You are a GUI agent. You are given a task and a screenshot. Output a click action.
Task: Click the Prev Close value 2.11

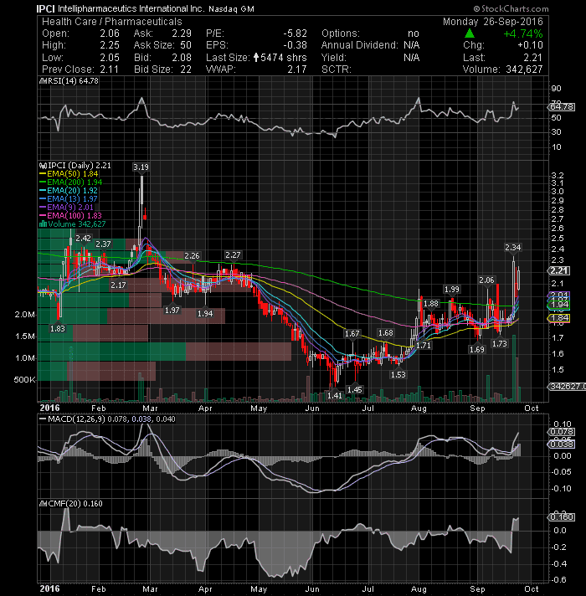coord(110,69)
